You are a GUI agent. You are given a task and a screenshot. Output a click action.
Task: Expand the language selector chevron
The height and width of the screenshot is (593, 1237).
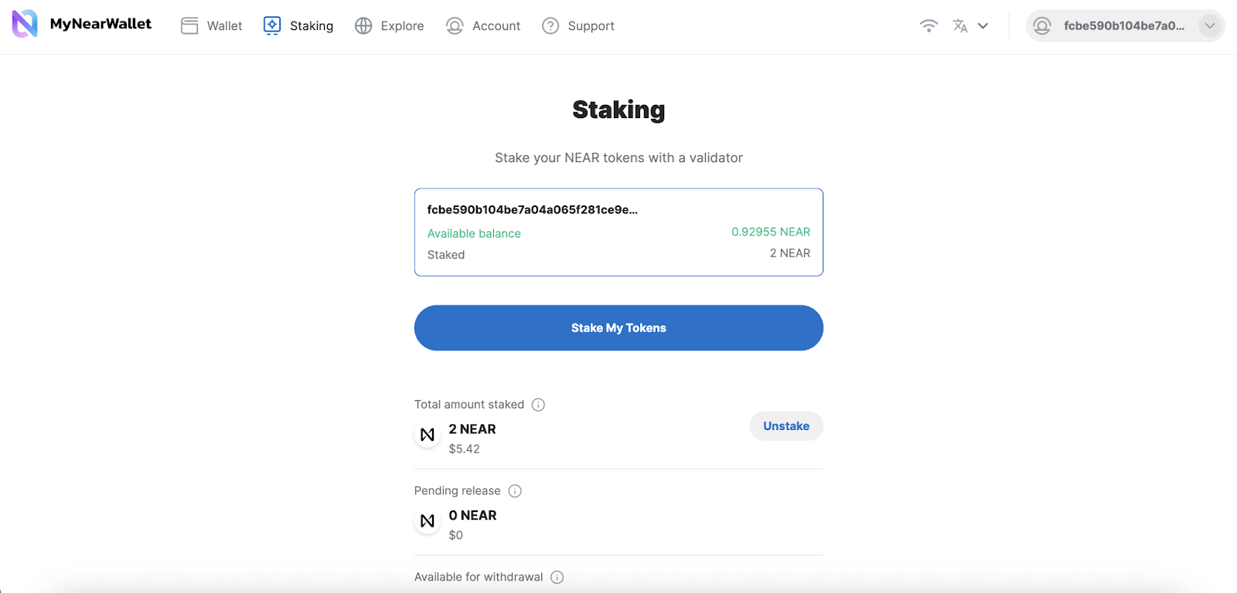point(983,25)
